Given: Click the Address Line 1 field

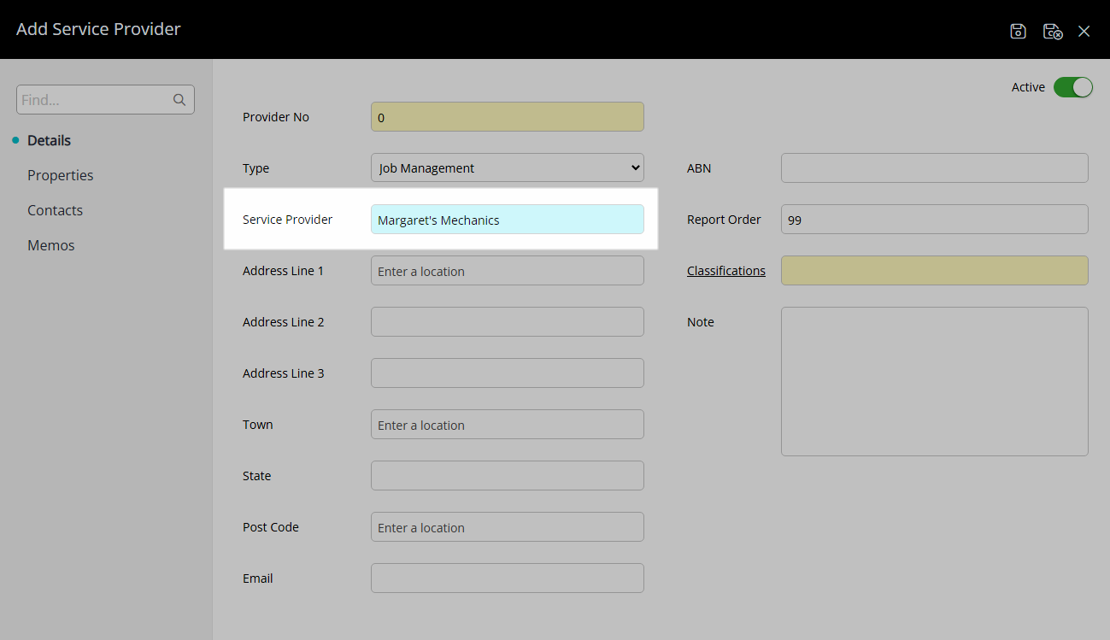Looking at the screenshot, I should pyautogui.click(x=508, y=271).
